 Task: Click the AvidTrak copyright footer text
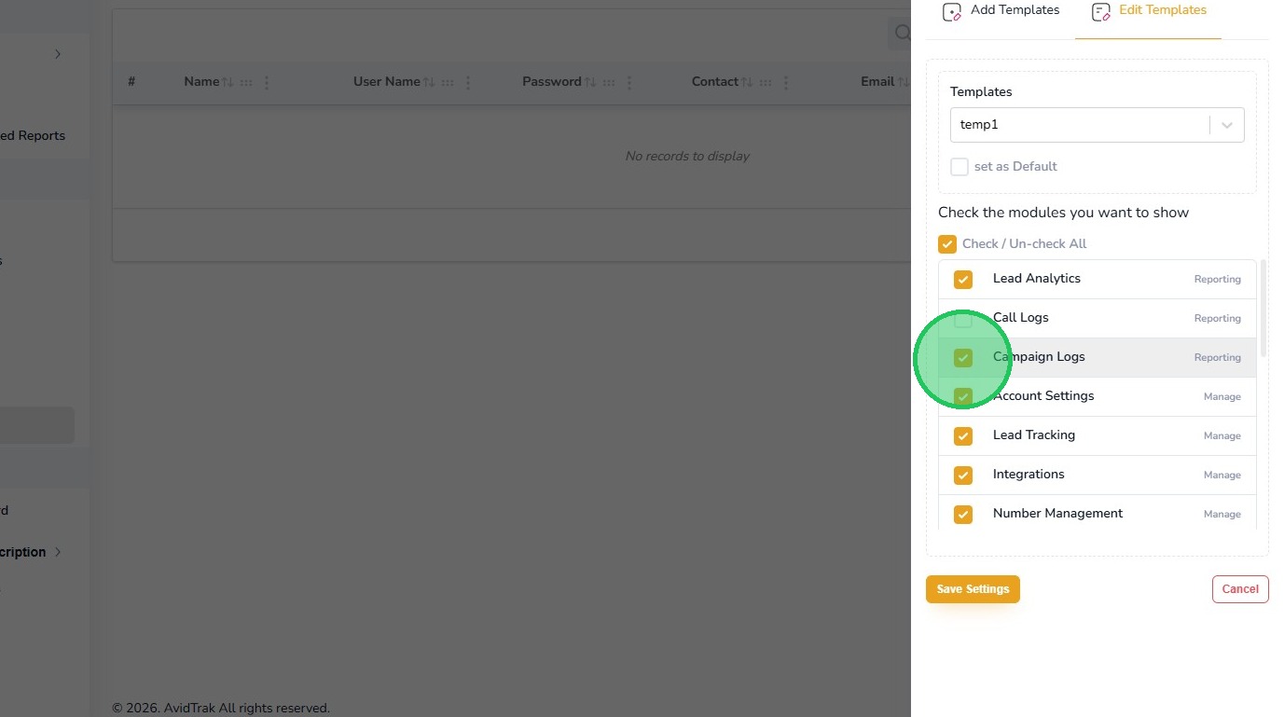click(221, 709)
